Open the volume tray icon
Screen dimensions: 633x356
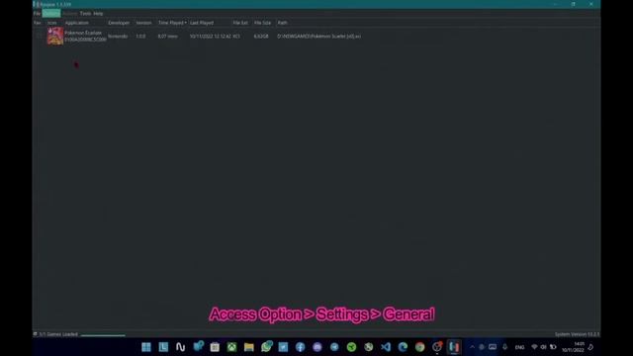(544, 347)
